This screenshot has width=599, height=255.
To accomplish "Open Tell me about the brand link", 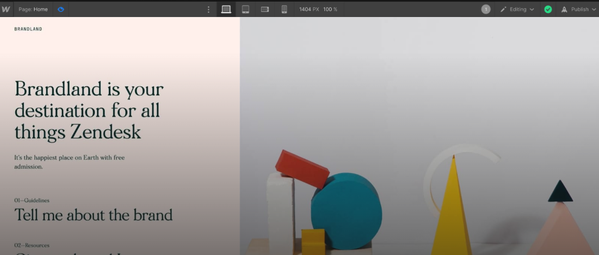I will pyautogui.click(x=93, y=215).
